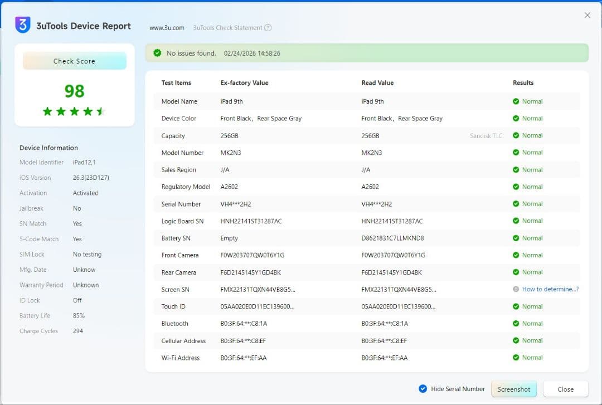Click the green Normal icon in Touch ID row
Viewport: 602px width, 405px height.
[516, 306]
